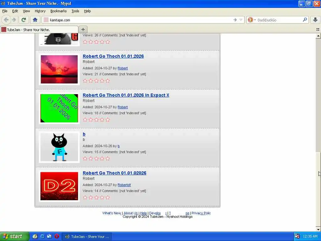Visit uploader b's profile link
The width and height of the screenshot is (321, 241).
click(x=118, y=146)
